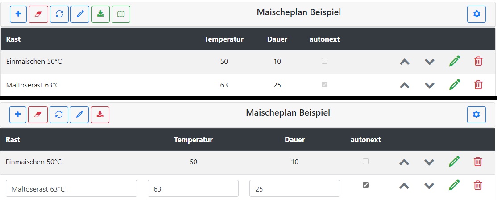Toggle autonext checkbox for Einmaischen in upper table

(325, 61)
